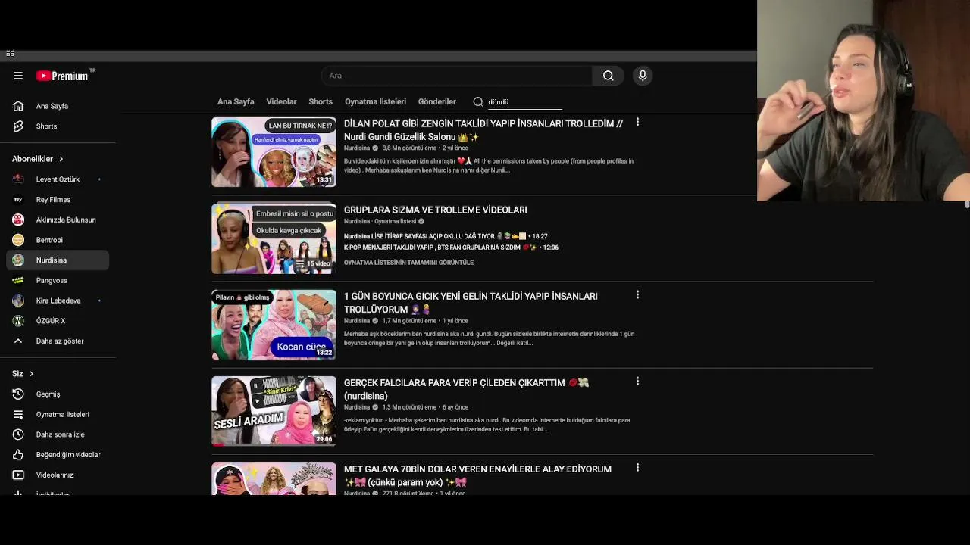
Task: Open Pangvoss channel avatar
Action: pyautogui.click(x=18, y=280)
